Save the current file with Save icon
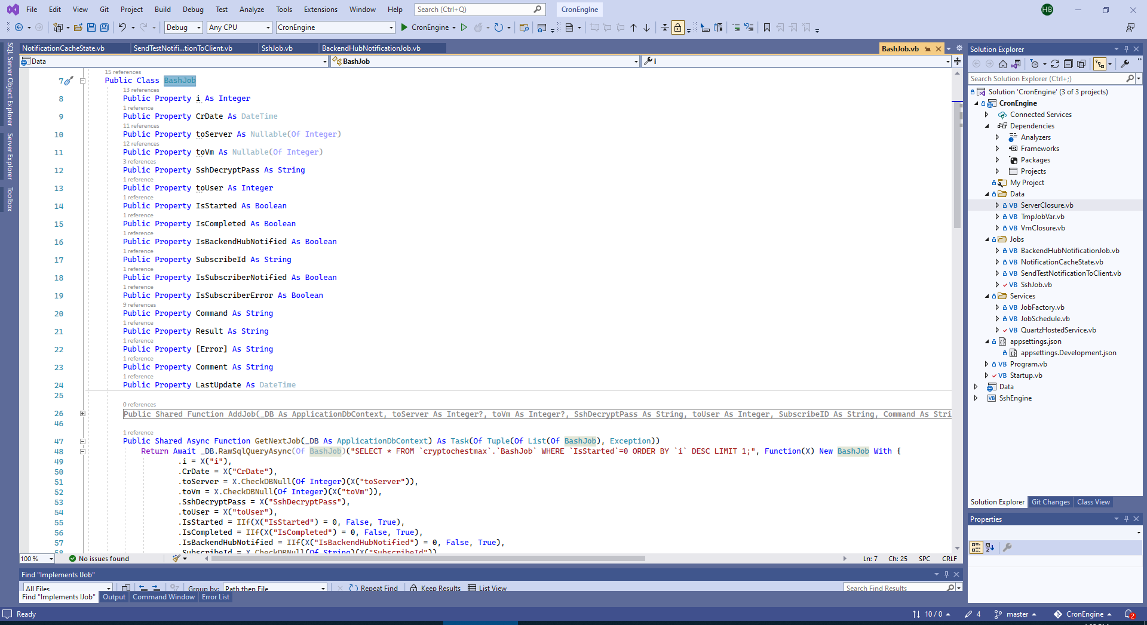The image size is (1147, 625). [x=91, y=27]
